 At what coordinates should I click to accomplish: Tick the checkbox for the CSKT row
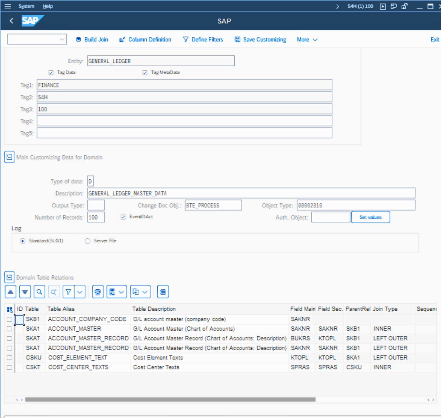point(9,367)
